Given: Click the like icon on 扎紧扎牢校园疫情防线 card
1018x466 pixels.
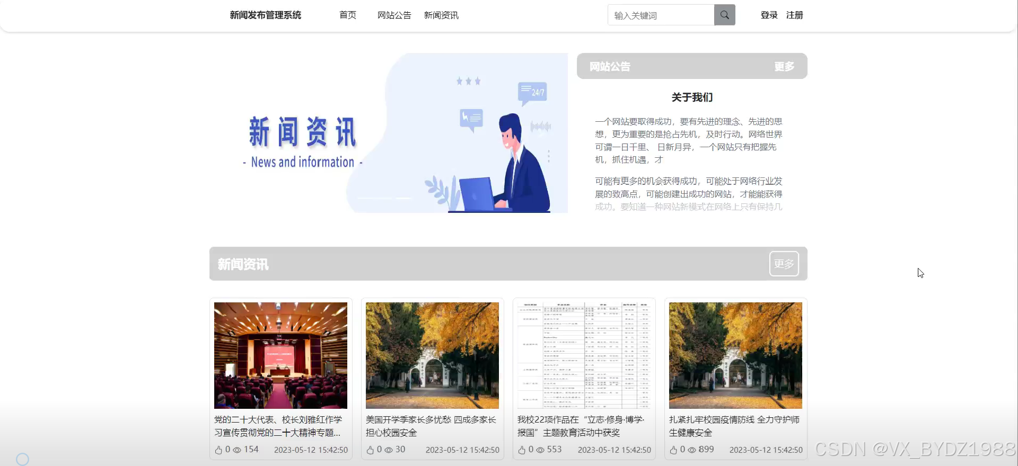Looking at the screenshot, I should pos(673,450).
